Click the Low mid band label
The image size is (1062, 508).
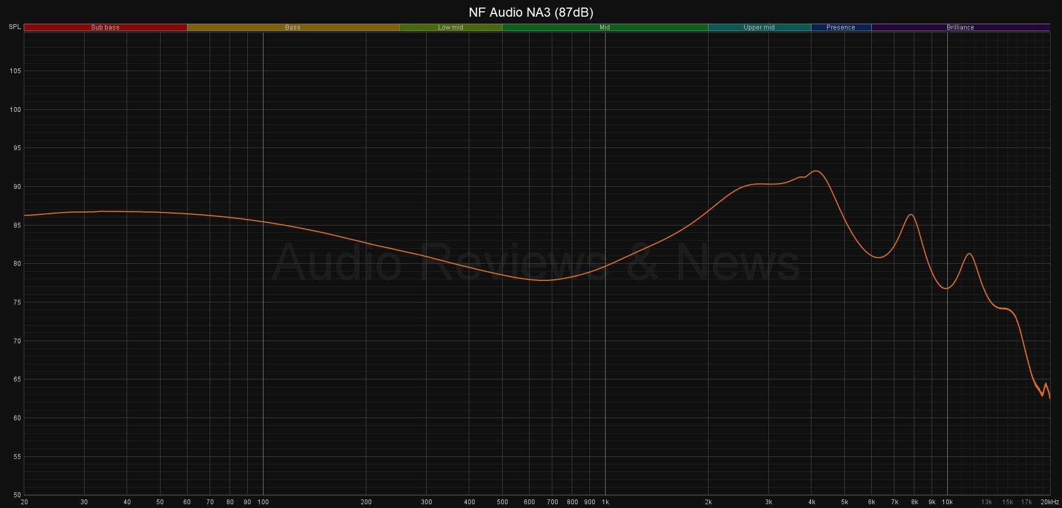[450, 27]
